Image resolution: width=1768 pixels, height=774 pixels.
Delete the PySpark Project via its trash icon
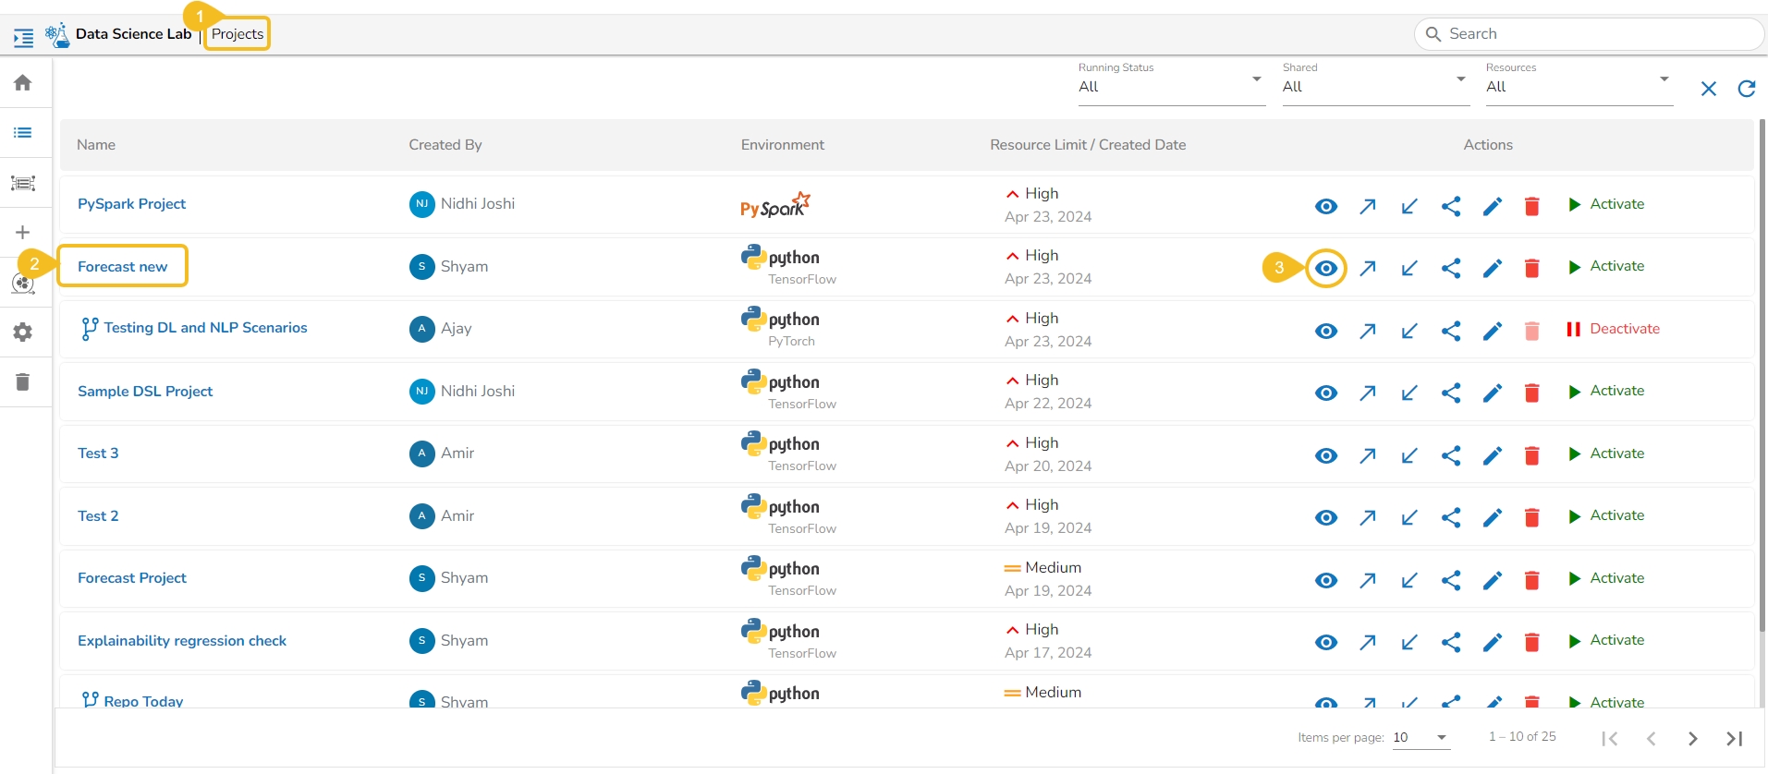(x=1531, y=206)
